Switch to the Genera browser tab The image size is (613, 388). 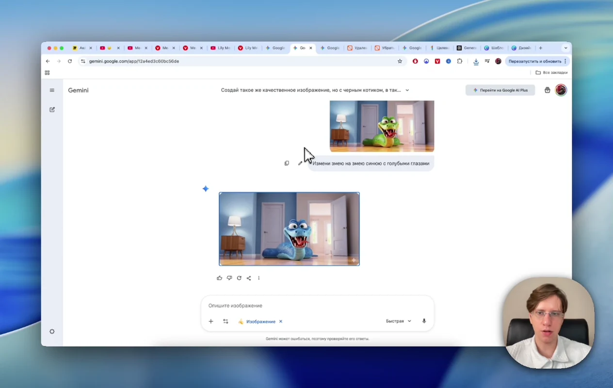(x=467, y=48)
